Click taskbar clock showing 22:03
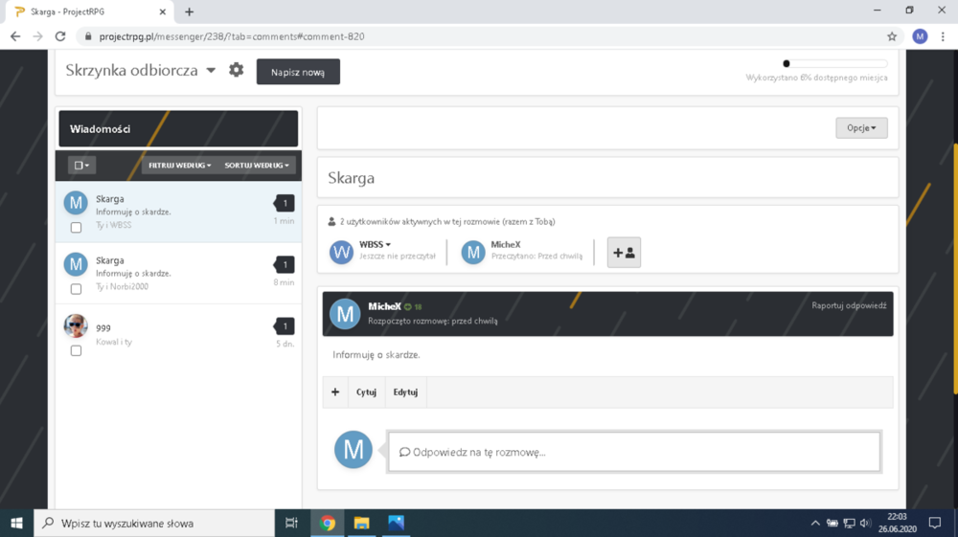Image resolution: width=958 pixels, height=537 pixels. coord(898,523)
